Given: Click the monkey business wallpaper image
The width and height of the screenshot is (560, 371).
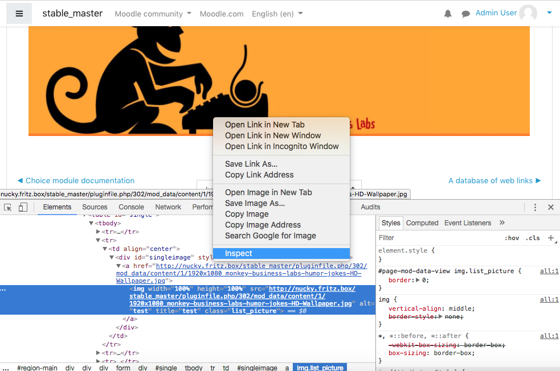Looking at the screenshot, I should pos(279,81).
